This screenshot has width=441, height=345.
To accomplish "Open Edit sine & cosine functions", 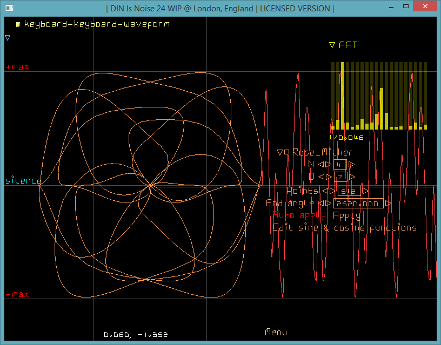I will (344, 228).
